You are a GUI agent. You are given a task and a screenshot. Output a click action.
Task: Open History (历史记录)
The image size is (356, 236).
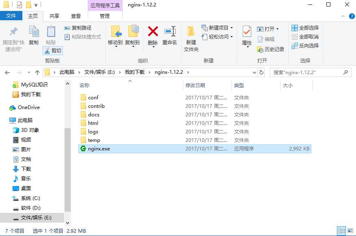tap(270, 49)
